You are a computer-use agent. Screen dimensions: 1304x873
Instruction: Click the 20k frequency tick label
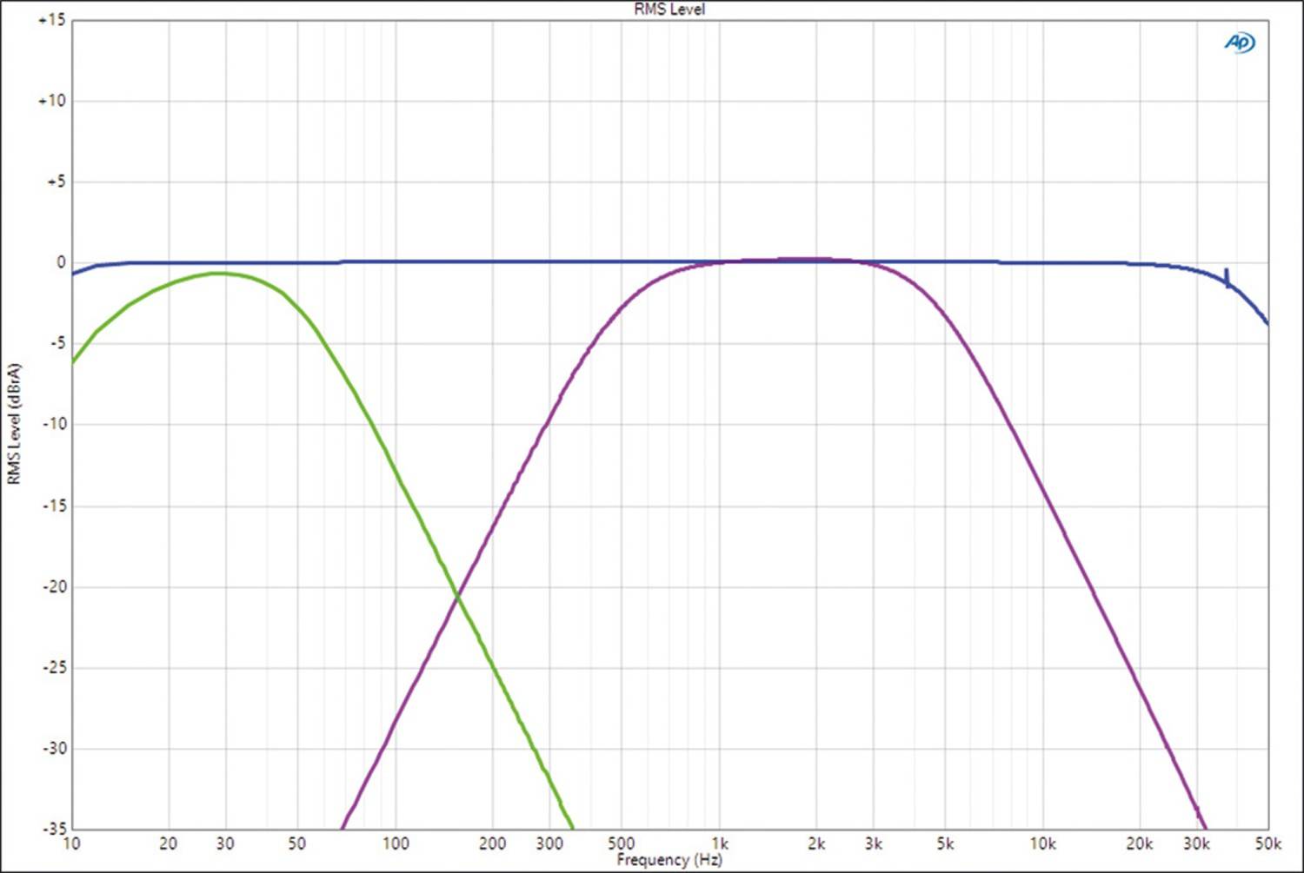(1139, 843)
